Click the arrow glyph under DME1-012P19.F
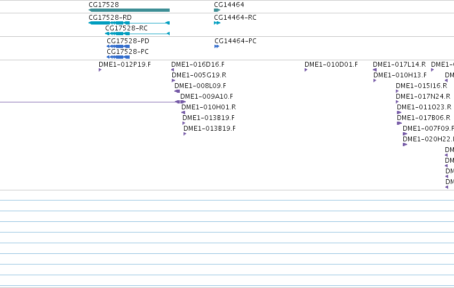 point(100,70)
